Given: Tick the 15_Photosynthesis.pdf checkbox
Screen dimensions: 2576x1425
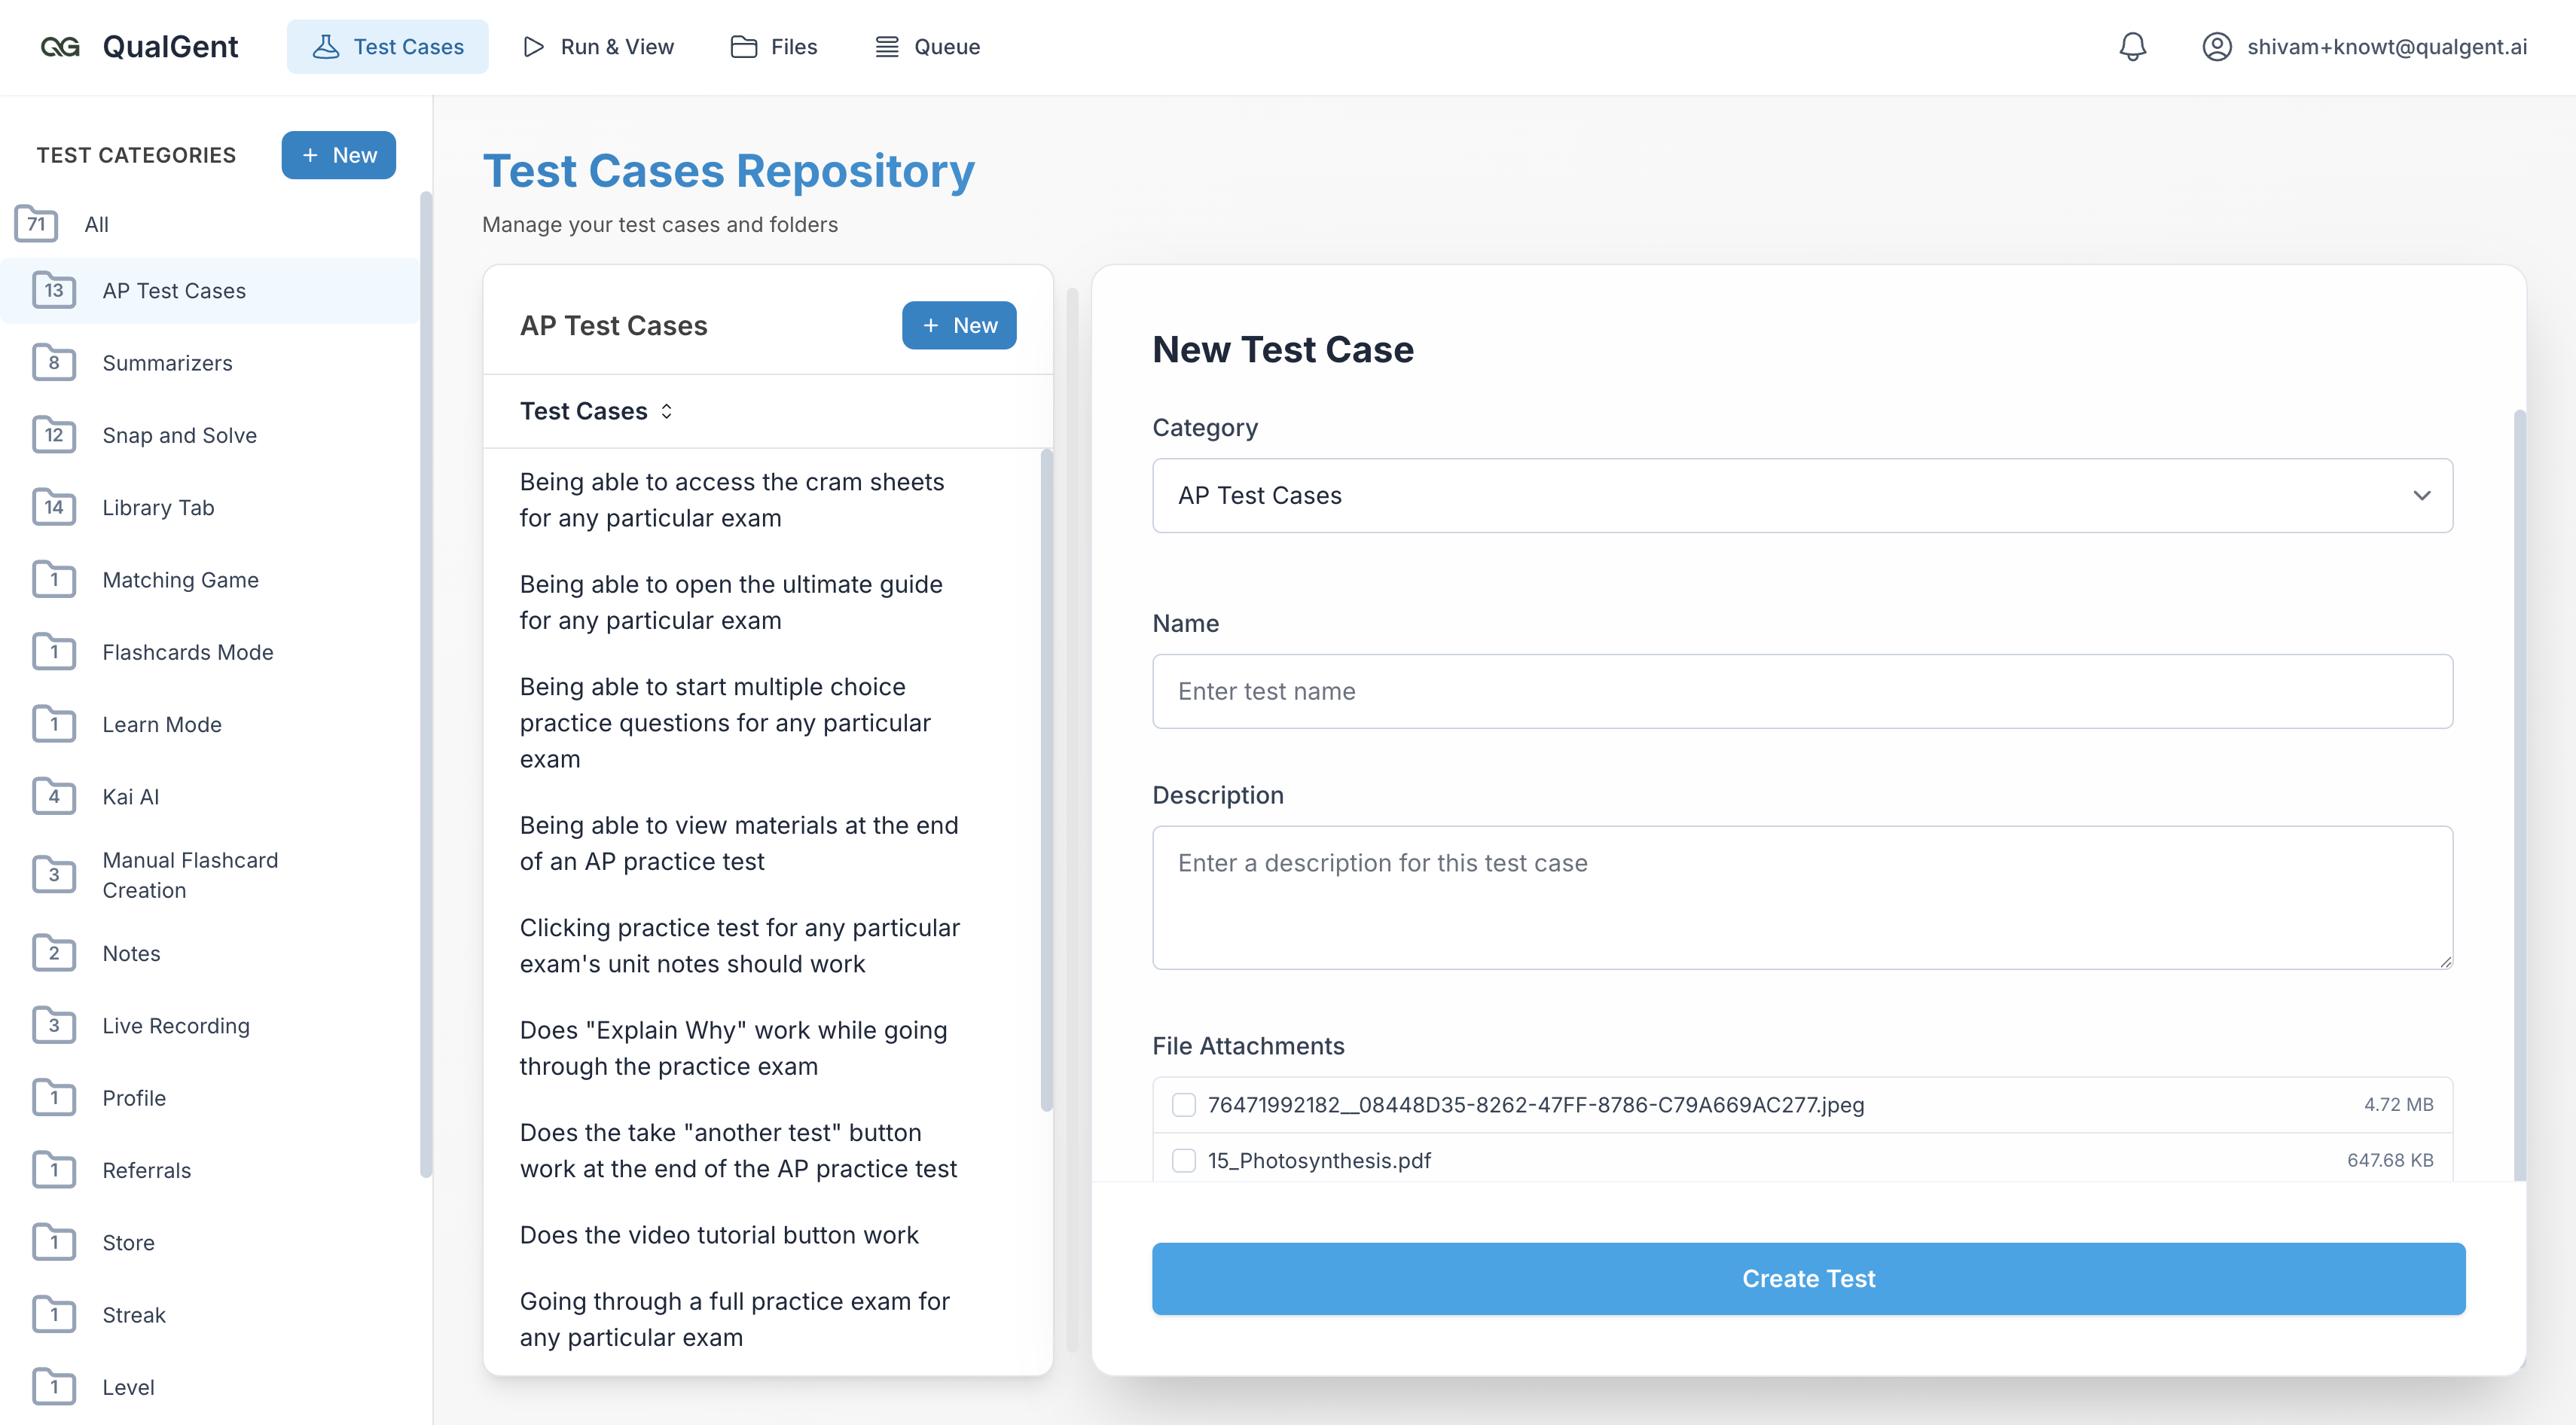Looking at the screenshot, I should pos(1184,1160).
